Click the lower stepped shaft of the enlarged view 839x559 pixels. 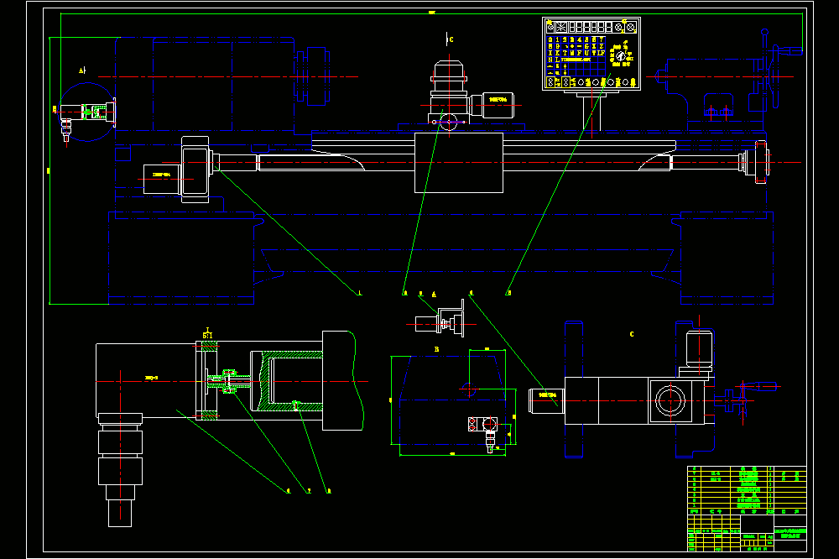pos(120,469)
